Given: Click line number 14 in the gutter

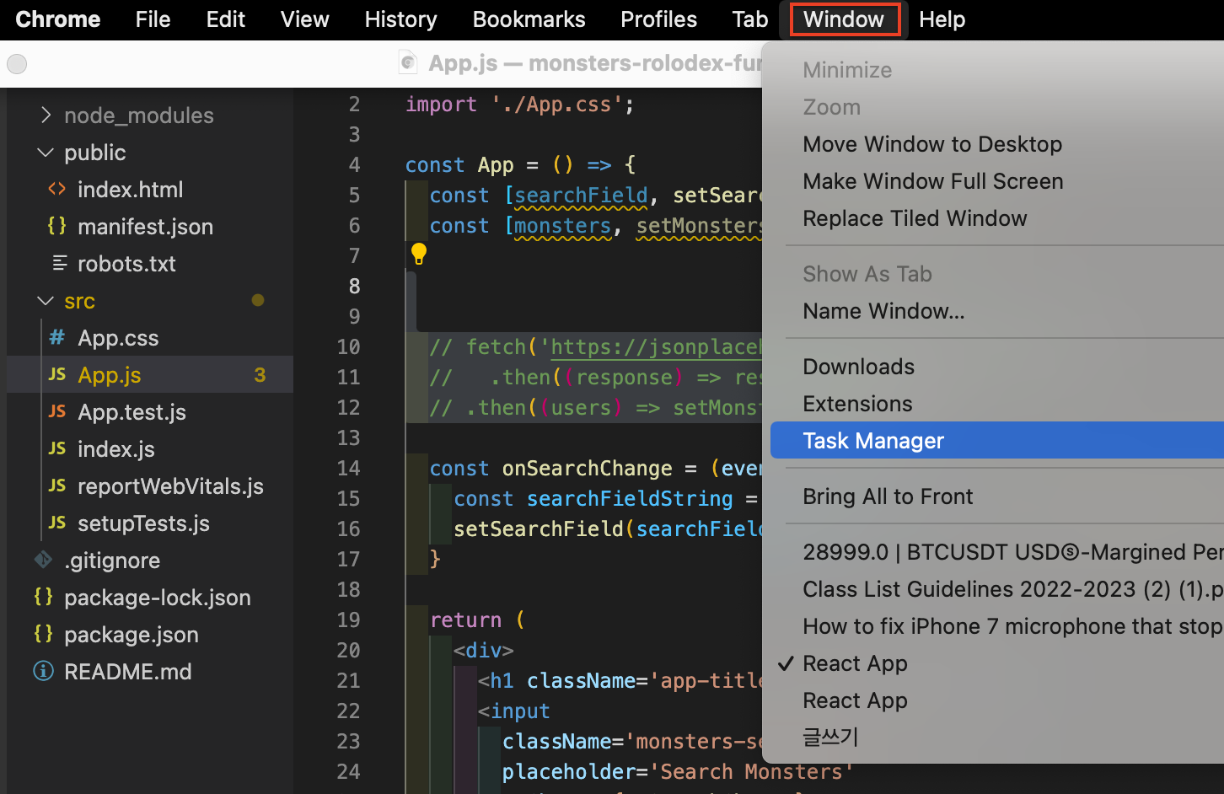Looking at the screenshot, I should click(348, 469).
